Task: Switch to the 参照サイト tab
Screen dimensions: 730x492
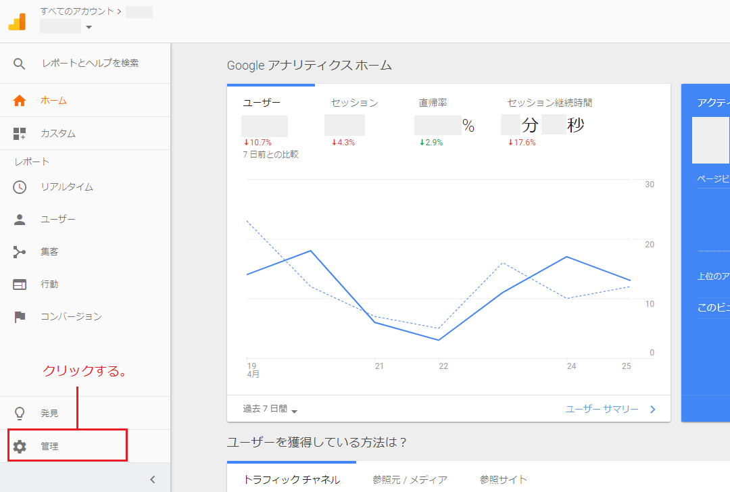Action: click(x=504, y=480)
